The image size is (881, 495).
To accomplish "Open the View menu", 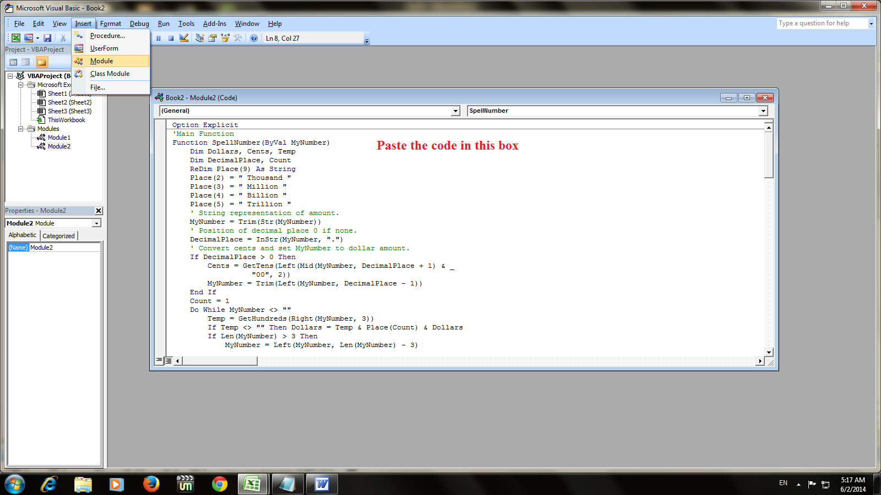I will pyautogui.click(x=59, y=24).
